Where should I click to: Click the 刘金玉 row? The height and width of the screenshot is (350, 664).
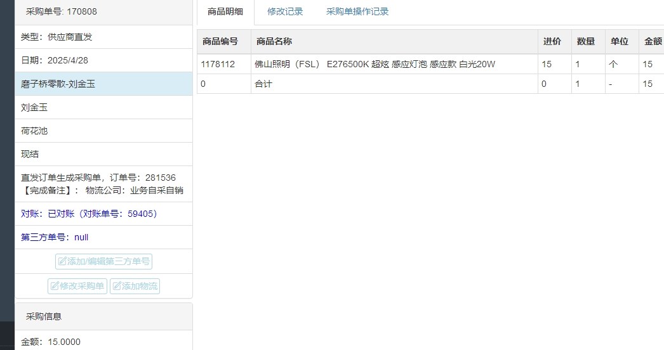(x=103, y=108)
